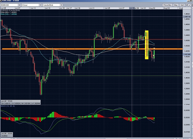The image size is (193, 139).
Task: Click the Aug 04 date header
Action: pos(167,8)
